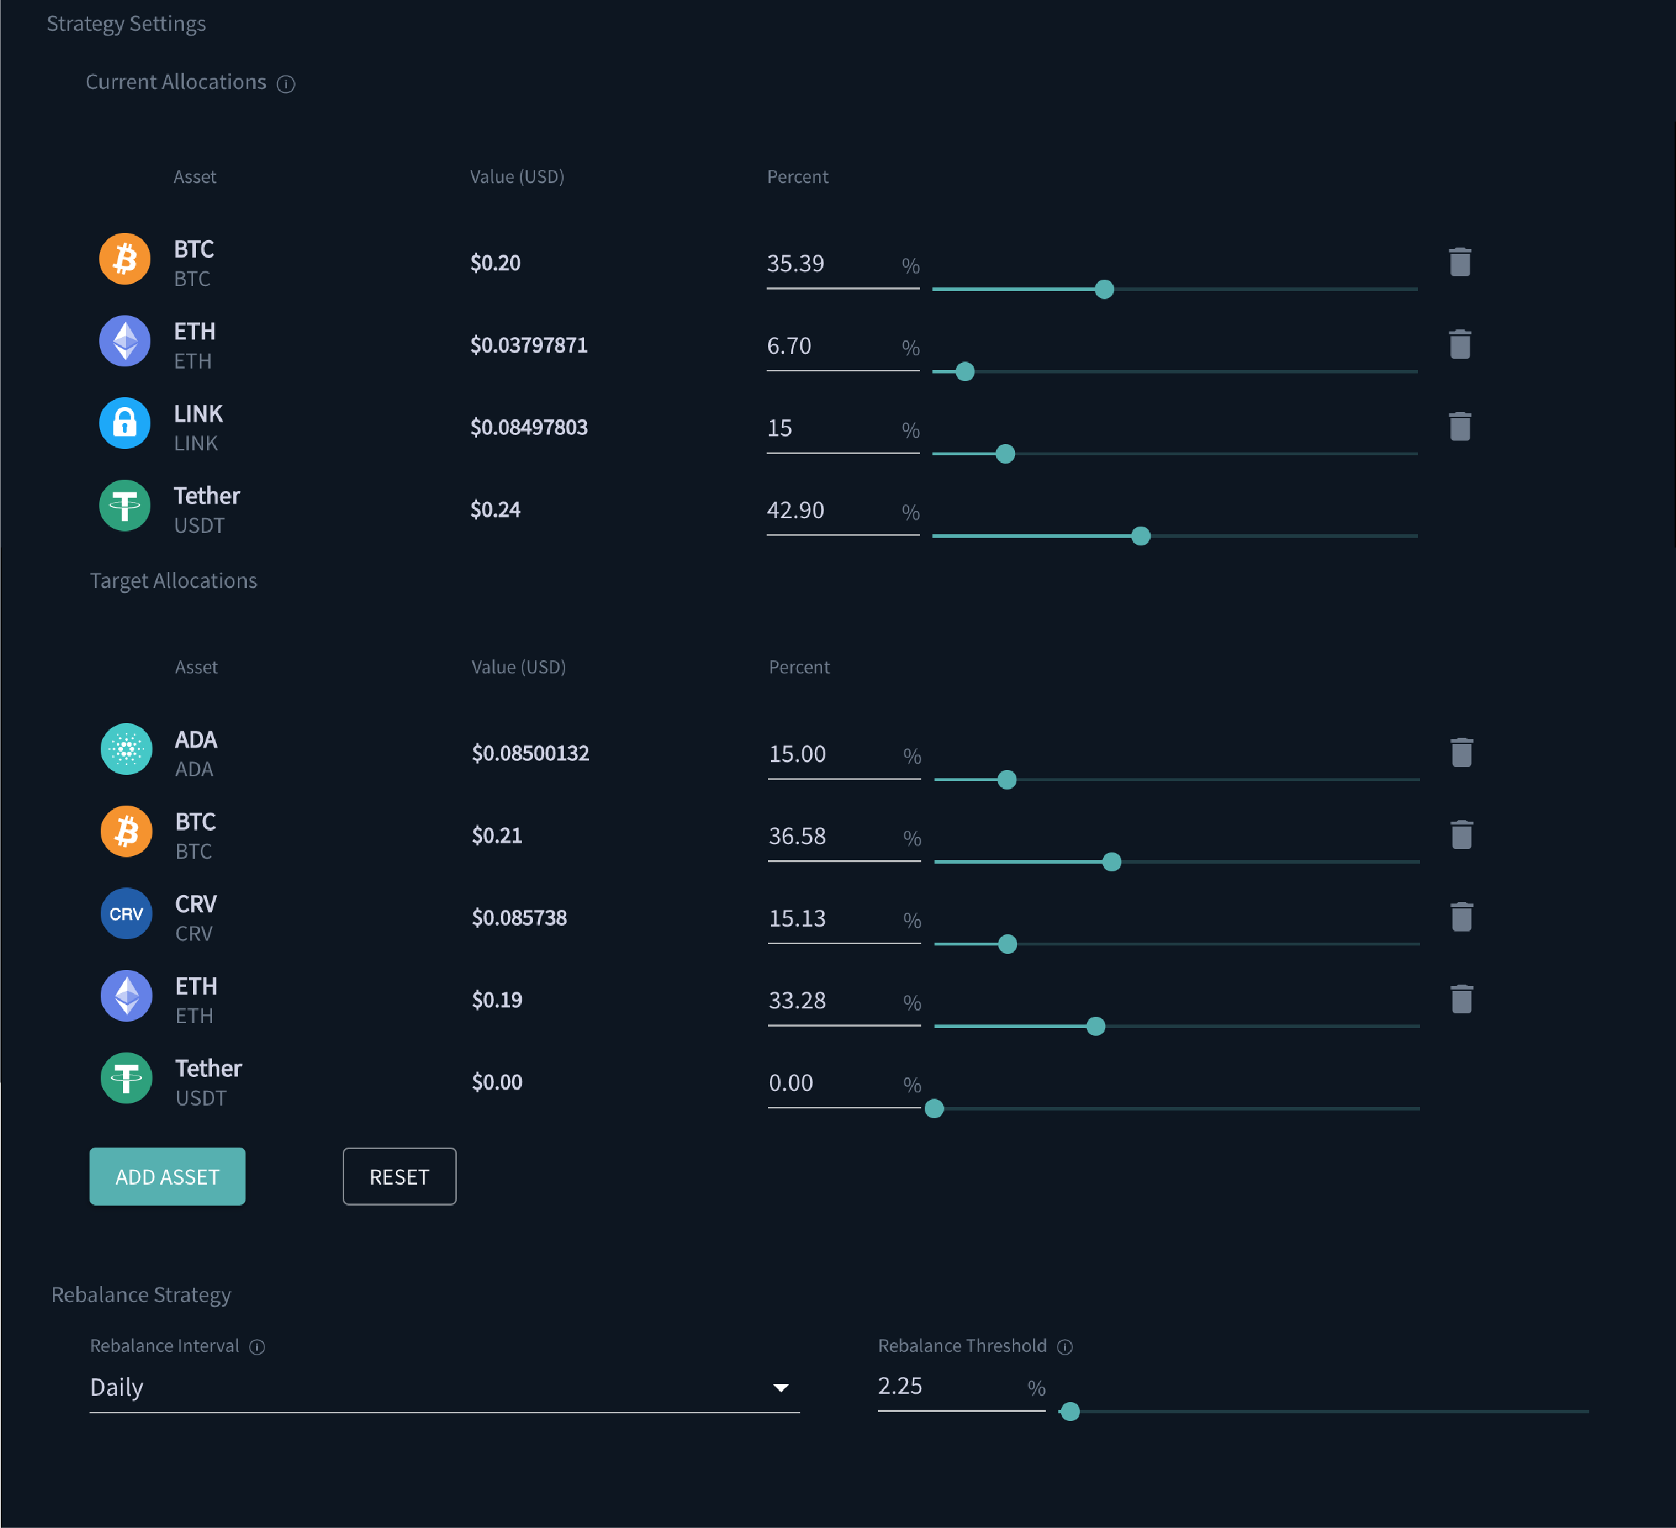Image resolution: width=1676 pixels, height=1528 pixels.
Task: Click the ETH Ethereum icon in Current Allocations
Action: (x=125, y=341)
